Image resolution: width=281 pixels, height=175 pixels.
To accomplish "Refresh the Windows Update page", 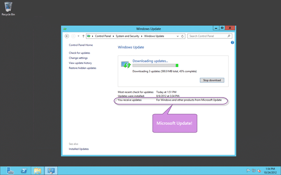I will [x=183, y=36].
